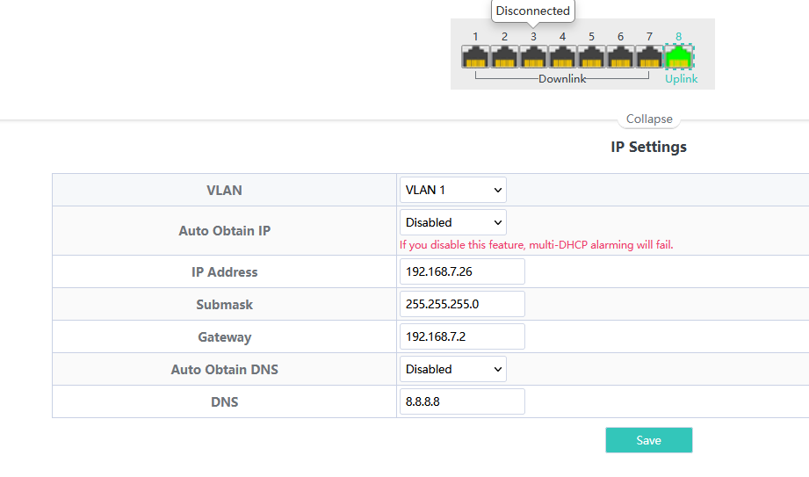Viewport: 809px width, 477px height.
Task: Choose port 5 on the port diagram
Action: (x=591, y=57)
